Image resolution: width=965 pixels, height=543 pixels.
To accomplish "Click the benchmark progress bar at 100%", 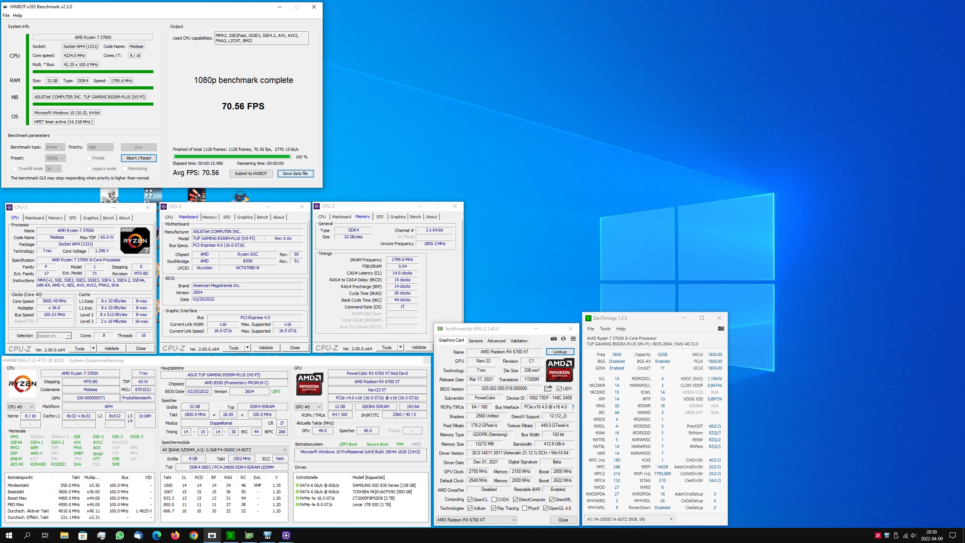I will tap(232, 156).
